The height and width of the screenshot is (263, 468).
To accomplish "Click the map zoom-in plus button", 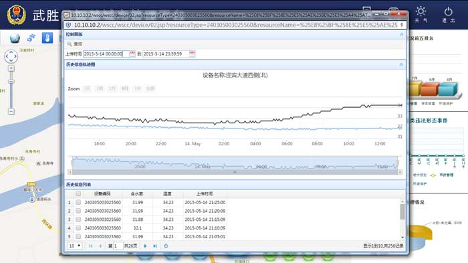I will click(x=11, y=68).
